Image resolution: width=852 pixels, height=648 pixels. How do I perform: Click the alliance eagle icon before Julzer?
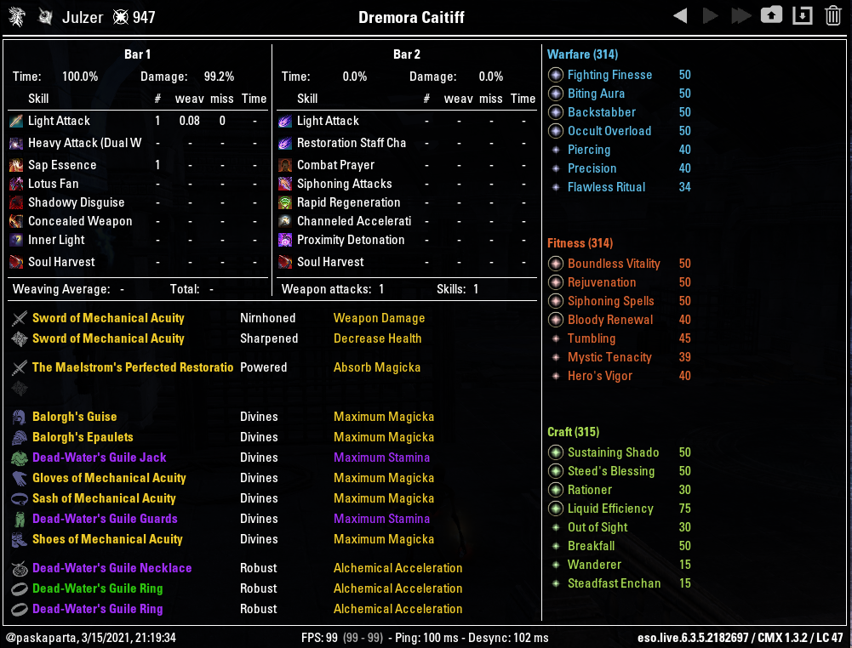pyautogui.click(x=45, y=17)
